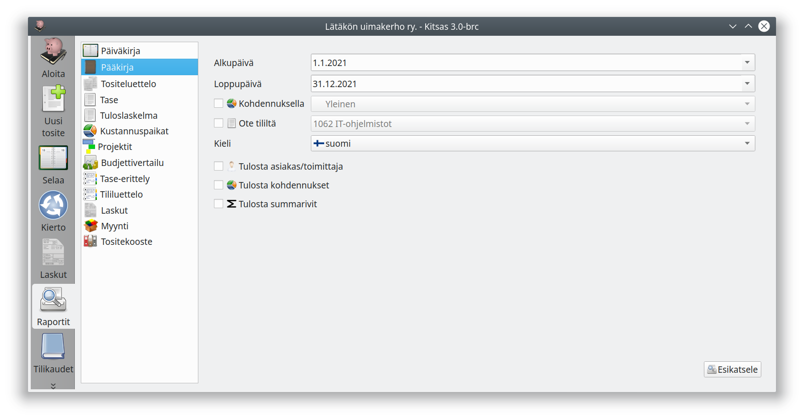This screenshot has width=804, height=420.
Task: Enable the Kohdennuksella checkbox
Action: 219,103
